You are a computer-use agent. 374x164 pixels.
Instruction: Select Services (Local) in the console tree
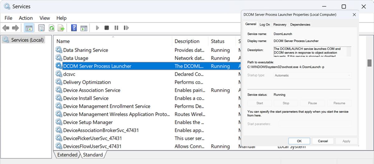click(x=27, y=40)
